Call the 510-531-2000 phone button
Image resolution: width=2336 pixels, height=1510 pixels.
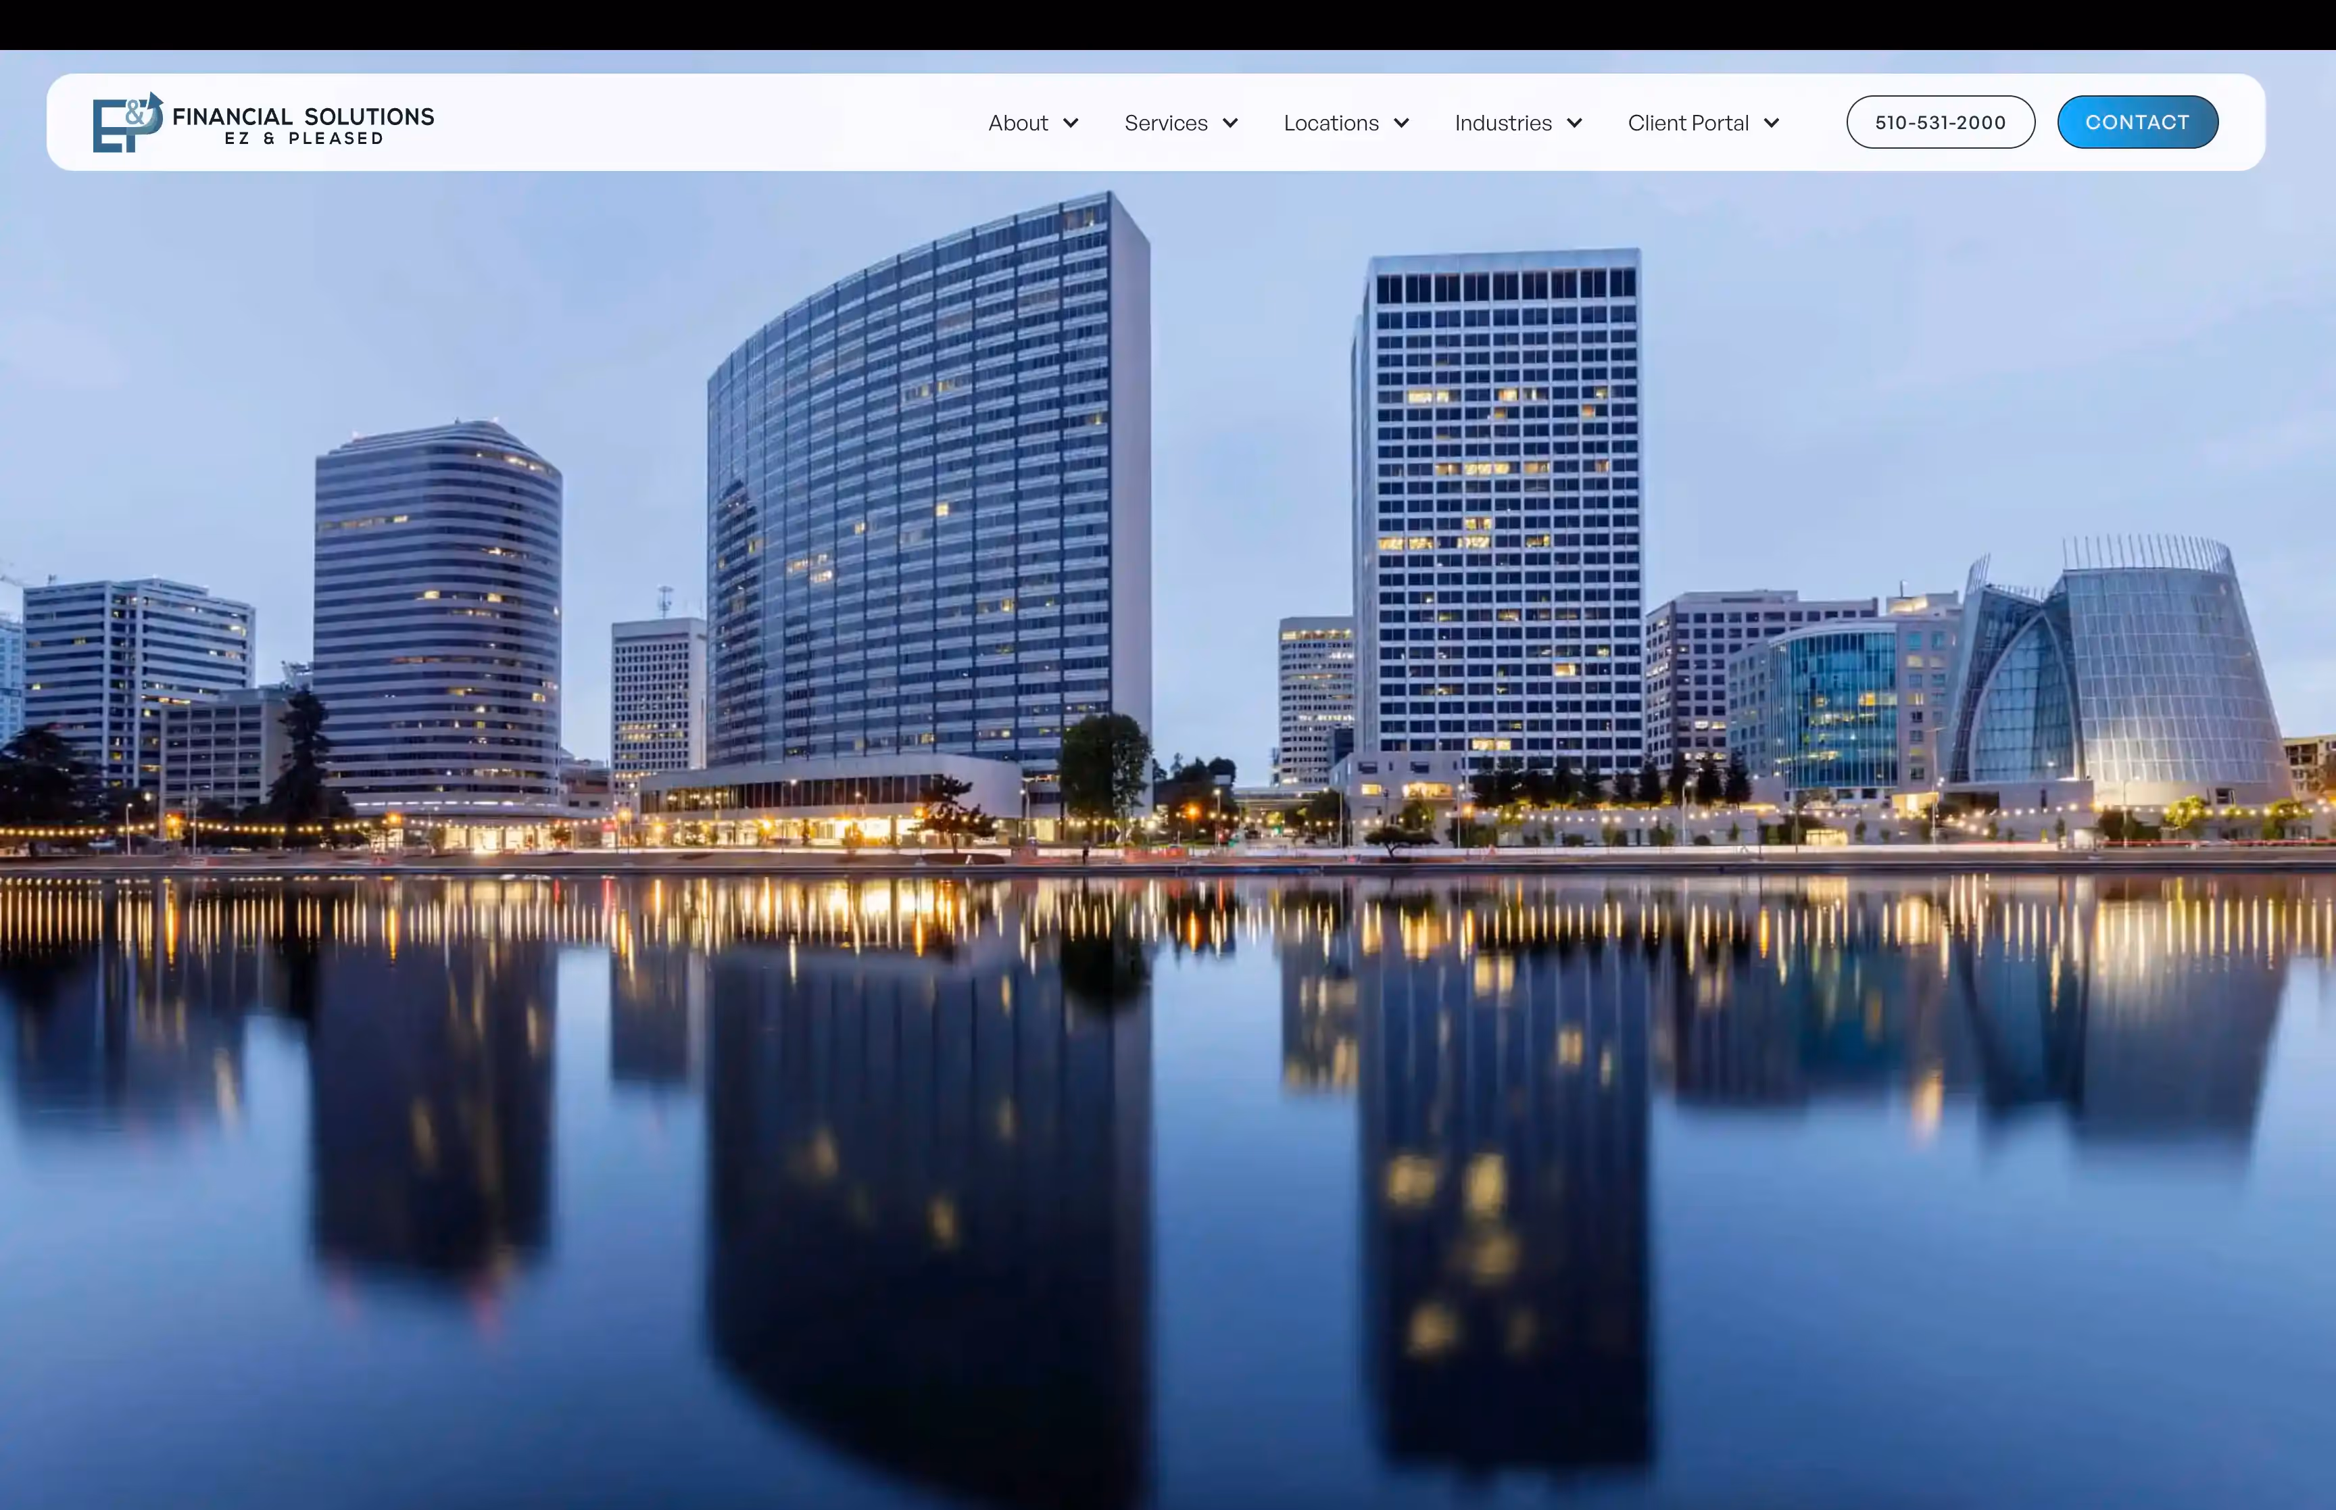coord(1940,122)
